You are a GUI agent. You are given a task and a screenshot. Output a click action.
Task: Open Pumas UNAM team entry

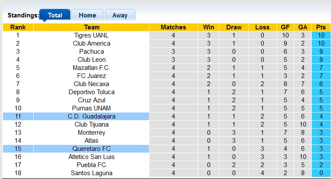click(92, 108)
